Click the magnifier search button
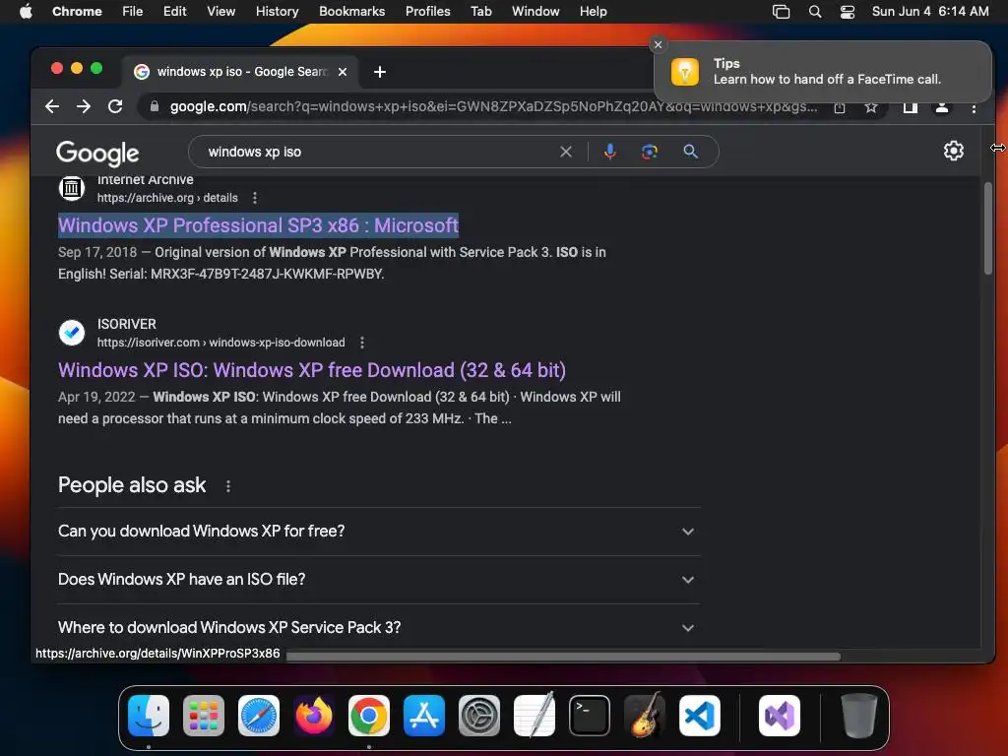The width and height of the screenshot is (1008, 756). pyautogui.click(x=690, y=152)
